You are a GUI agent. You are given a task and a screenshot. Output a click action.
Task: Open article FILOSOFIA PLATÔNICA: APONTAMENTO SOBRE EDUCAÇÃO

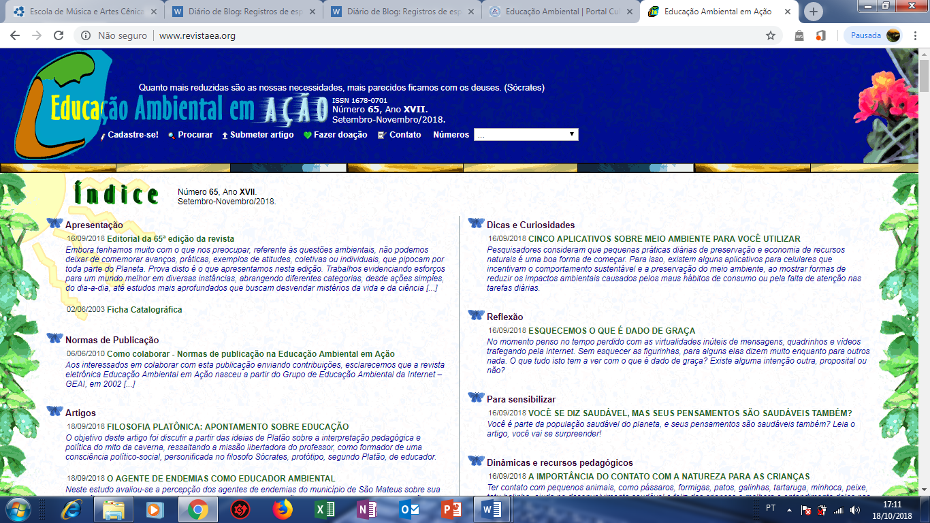227,426
